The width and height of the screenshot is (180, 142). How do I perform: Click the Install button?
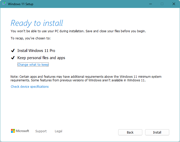point(157,132)
